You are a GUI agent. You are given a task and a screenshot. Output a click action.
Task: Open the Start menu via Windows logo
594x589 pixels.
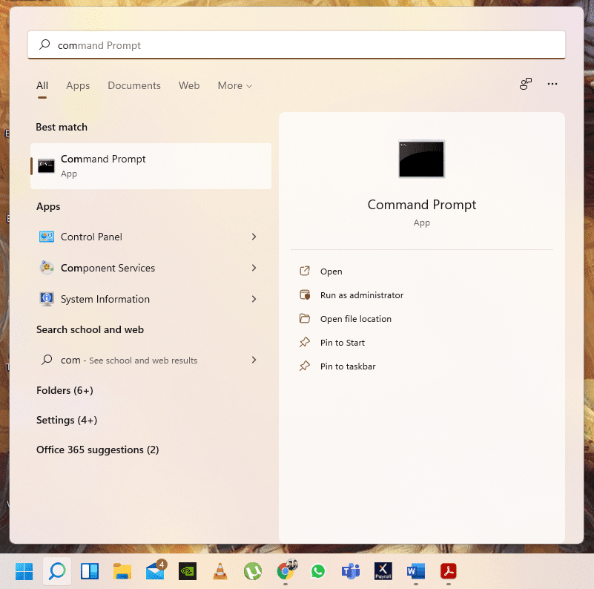[24, 571]
